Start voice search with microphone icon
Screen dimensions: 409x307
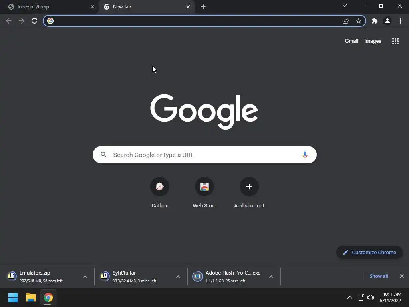point(305,155)
